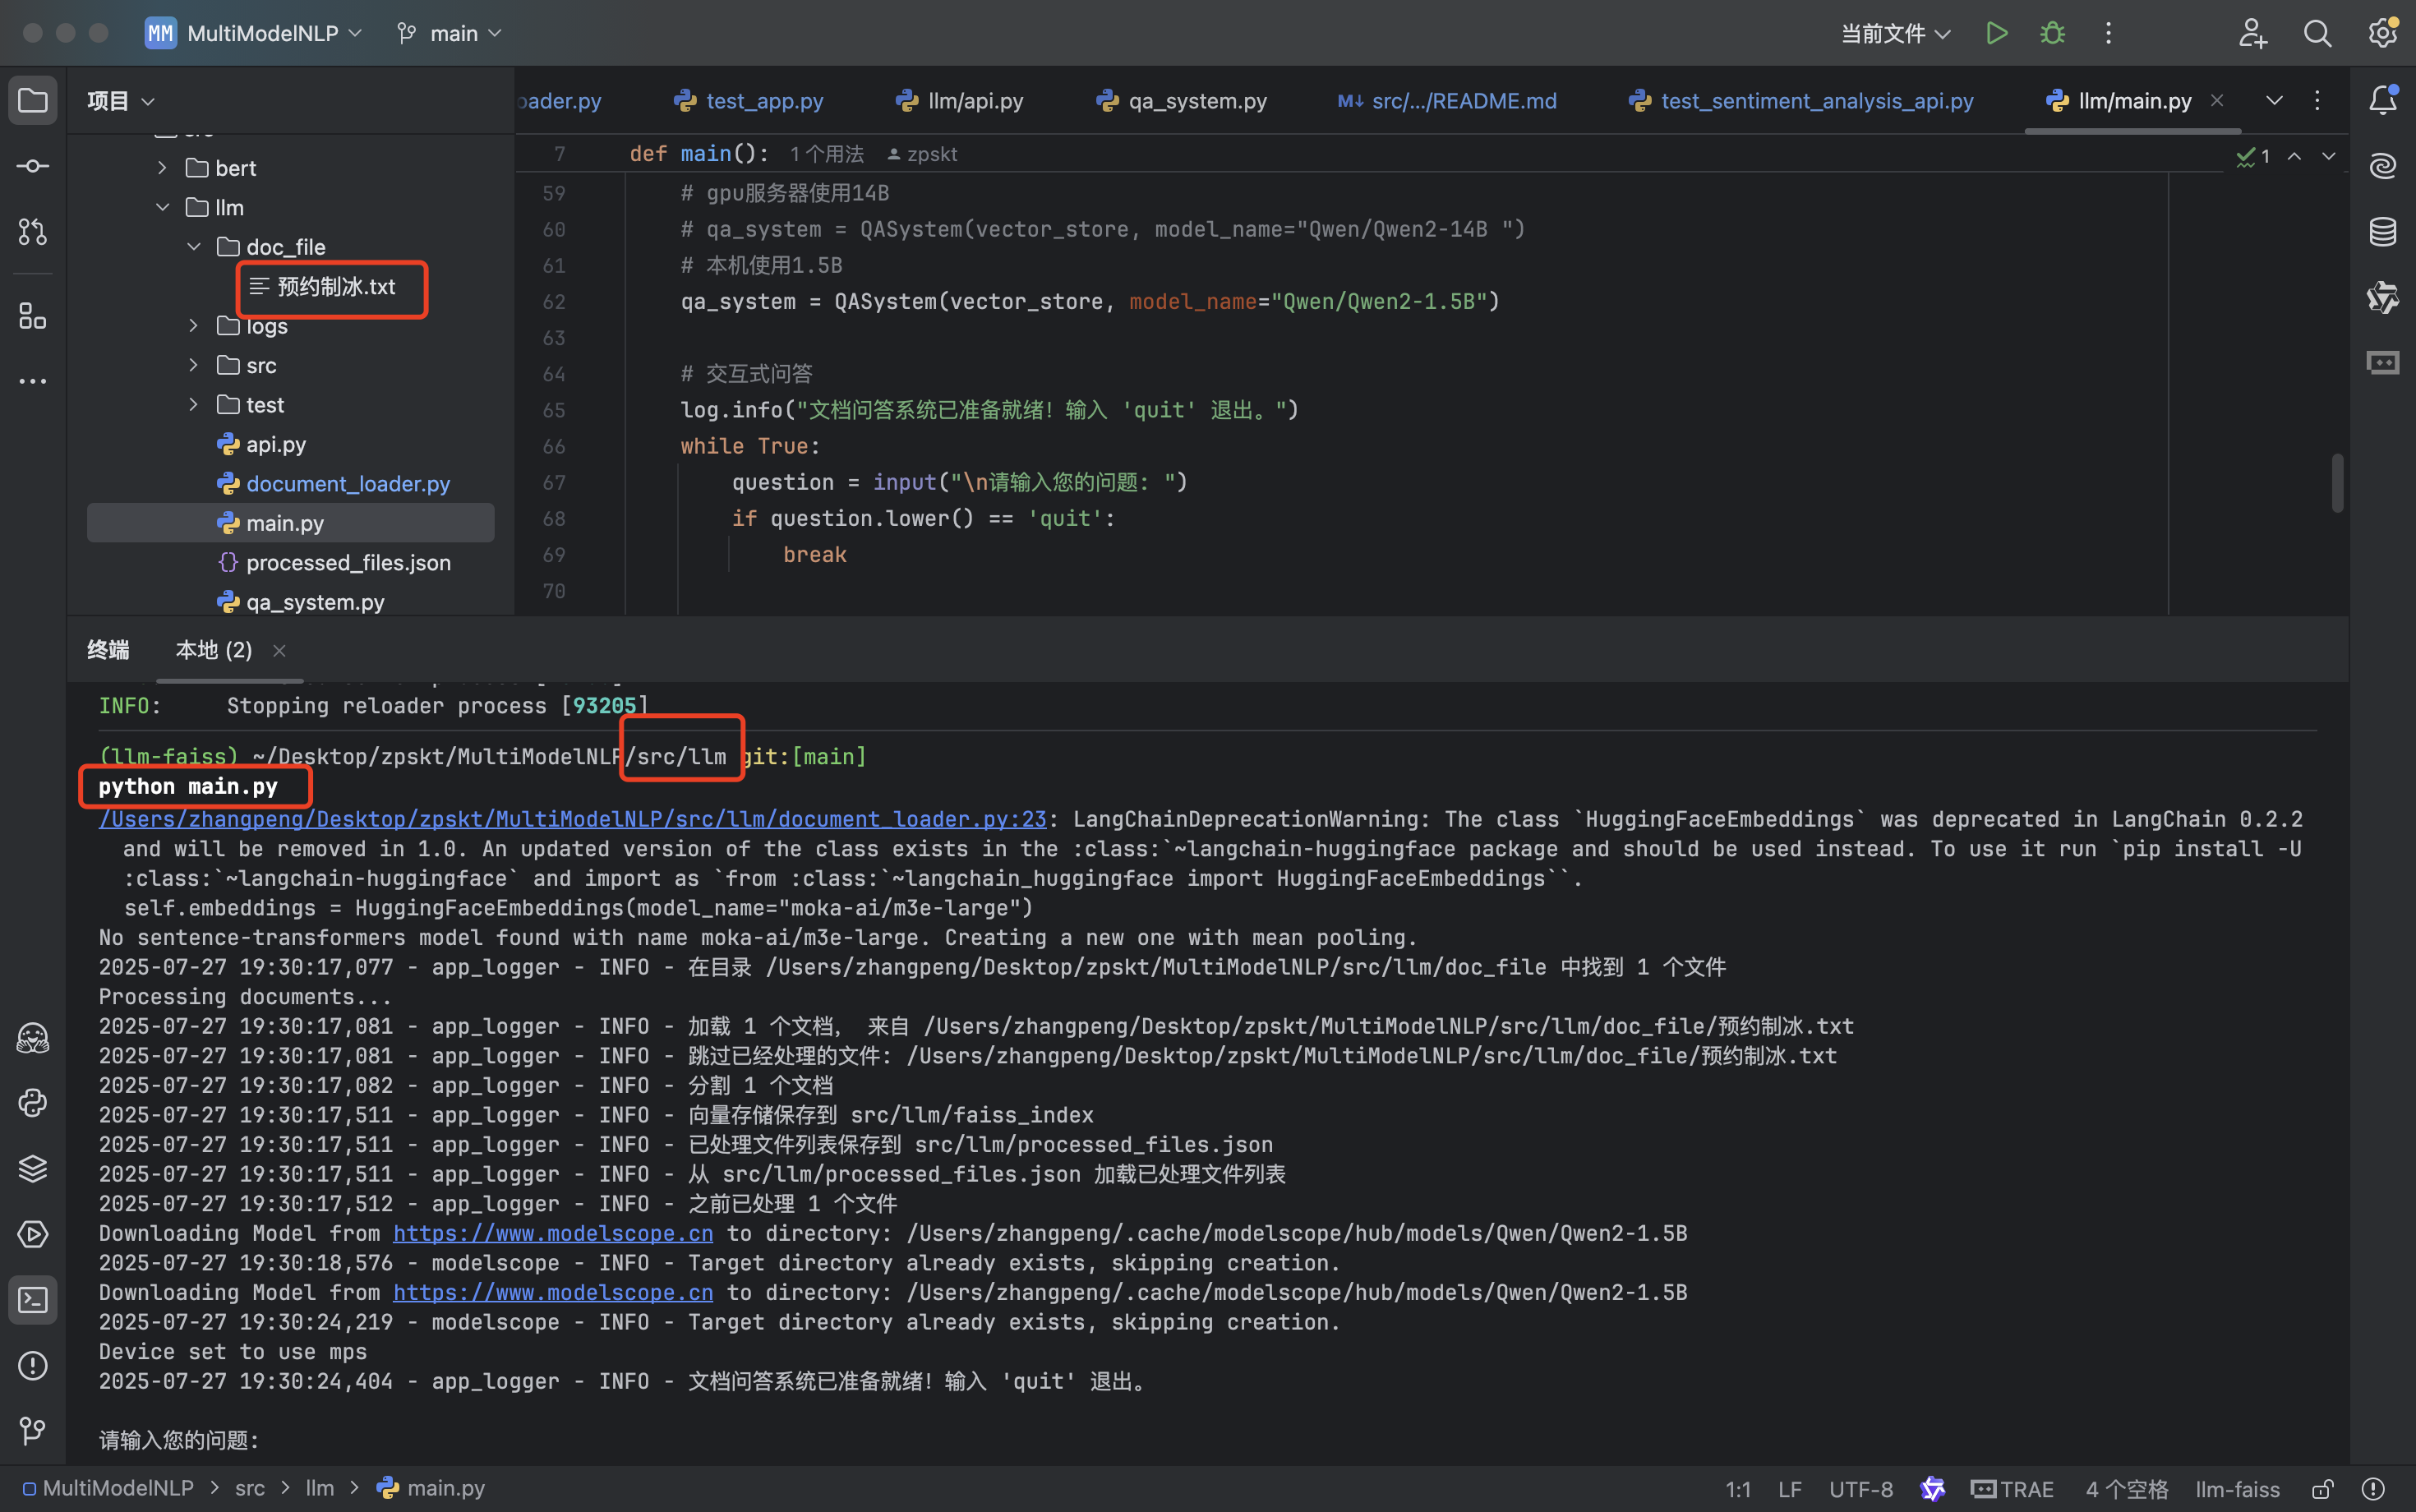This screenshot has width=2416, height=1512.
Task: Debug the current file with bug icon
Action: coord(2053,33)
